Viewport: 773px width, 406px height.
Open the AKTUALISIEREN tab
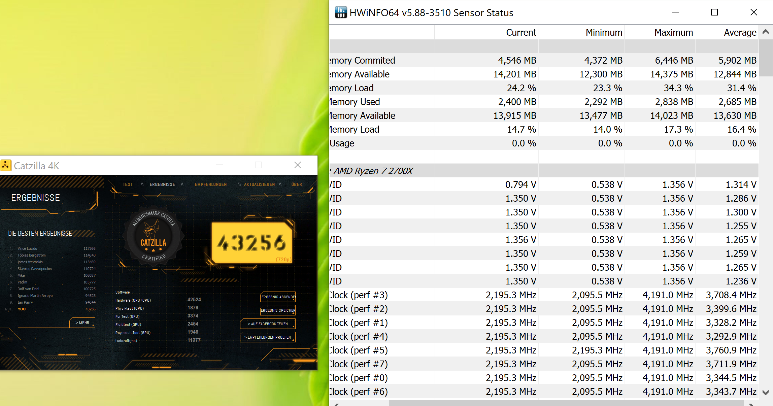point(259,184)
